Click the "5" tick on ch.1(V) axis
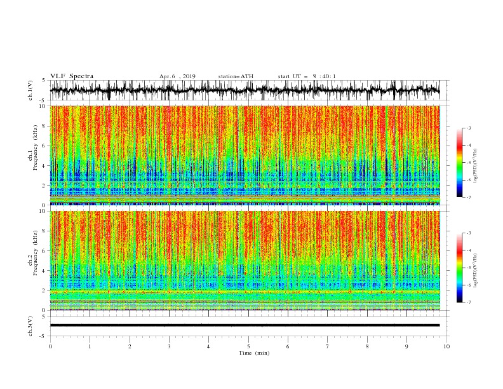This screenshot has width=503, height=389. coord(44,80)
